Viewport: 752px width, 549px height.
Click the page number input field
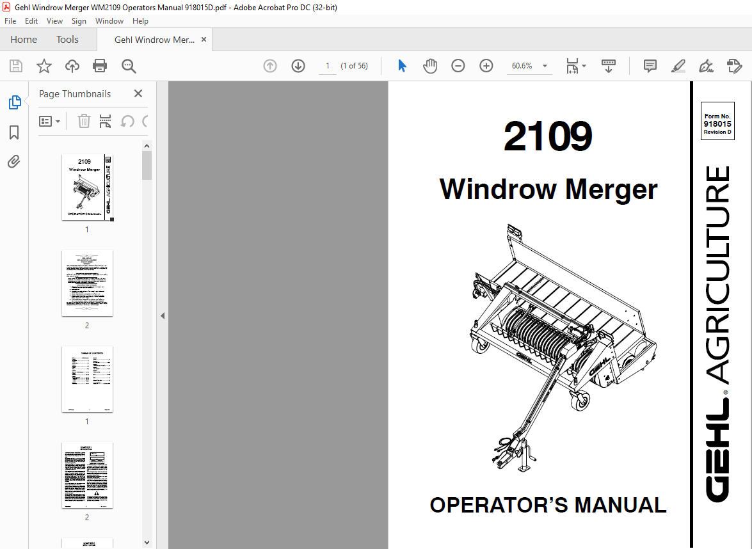(x=328, y=66)
